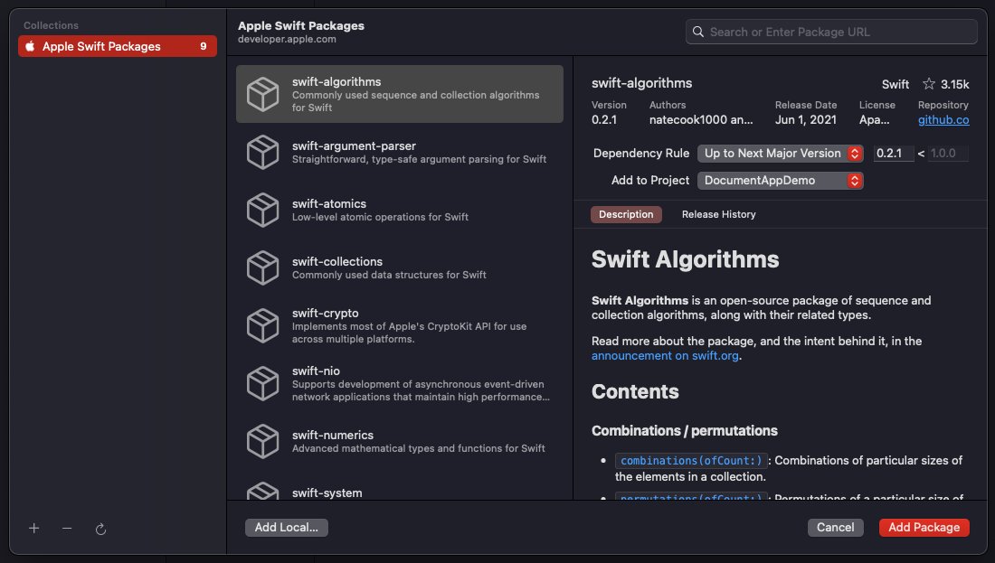Click the developer.apple.com subtitle

(287, 39)
